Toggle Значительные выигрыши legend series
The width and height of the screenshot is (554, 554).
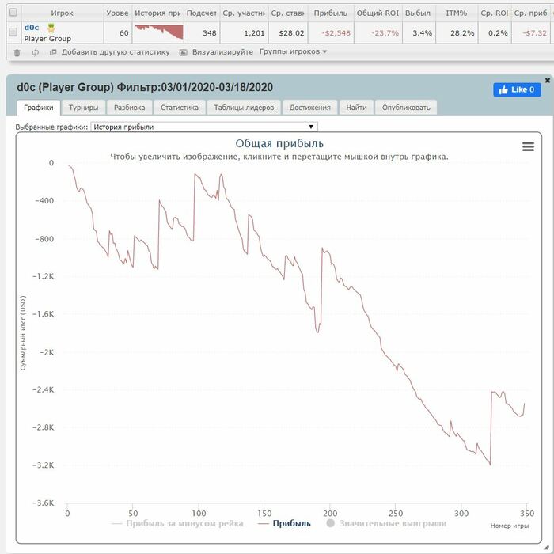point(386,523)
